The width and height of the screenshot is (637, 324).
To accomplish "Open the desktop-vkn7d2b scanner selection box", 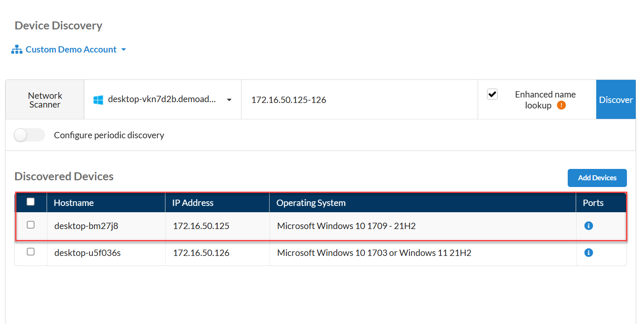I will click(x=162, y=100).
